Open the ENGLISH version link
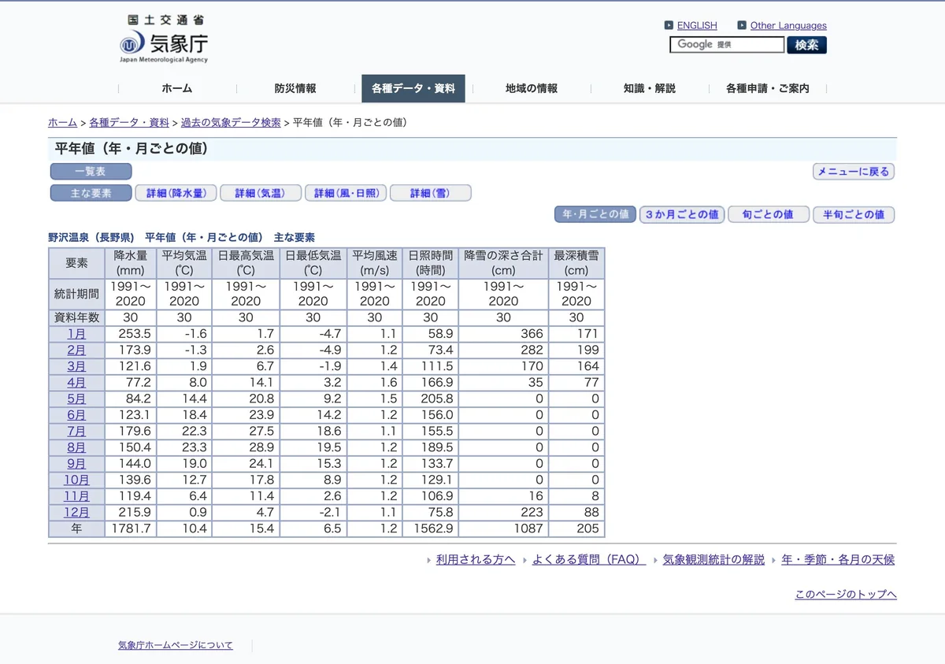The image size is (945, 664). click(697, 25)
